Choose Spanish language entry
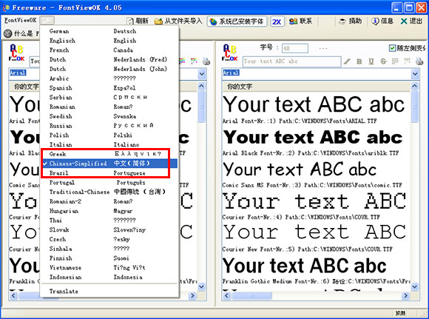 (x=109, y=88)
